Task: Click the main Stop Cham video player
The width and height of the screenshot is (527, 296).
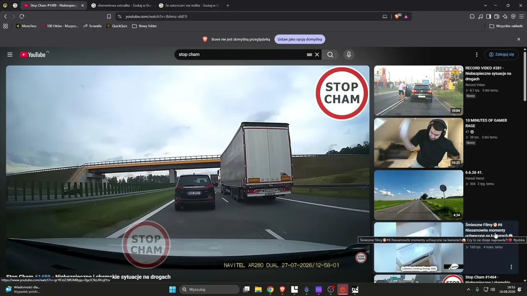Action: pos(188,168)
